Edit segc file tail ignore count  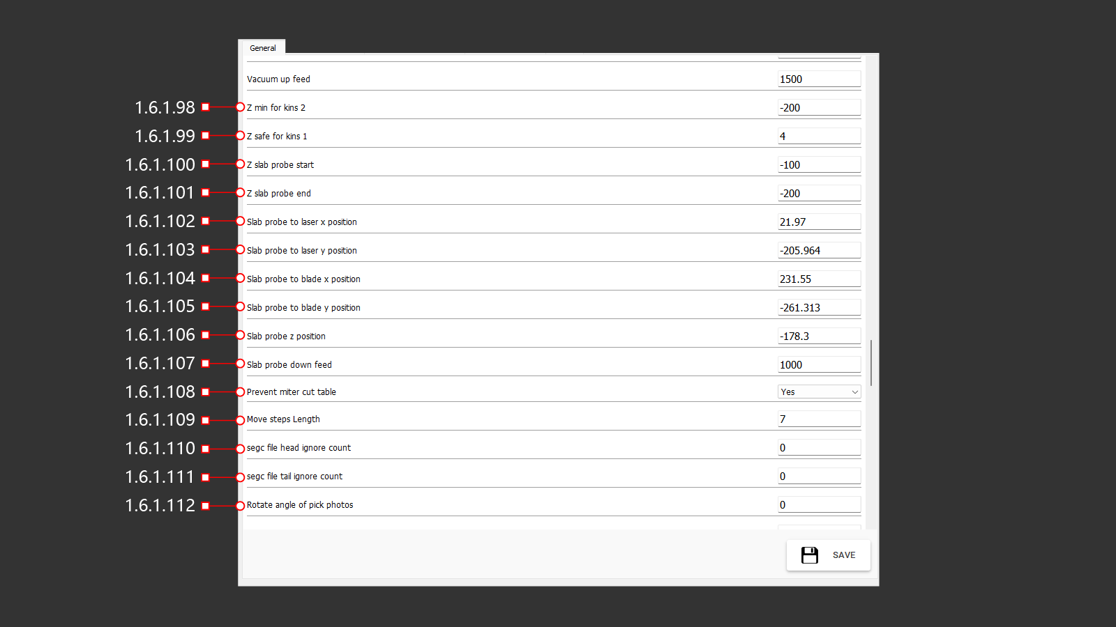819,477
